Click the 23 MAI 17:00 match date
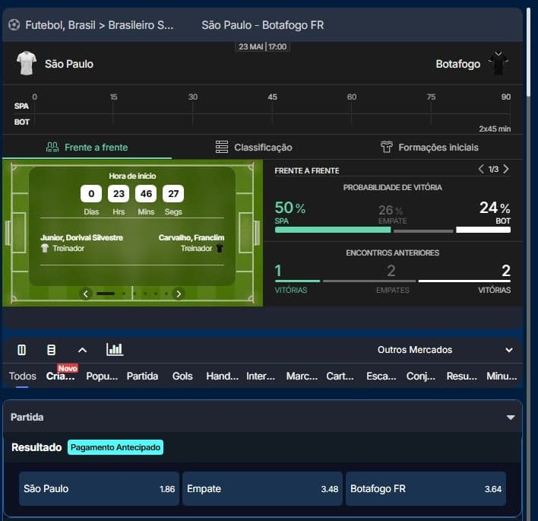This screenshot has width=538, height=521. tap(262, 46)
